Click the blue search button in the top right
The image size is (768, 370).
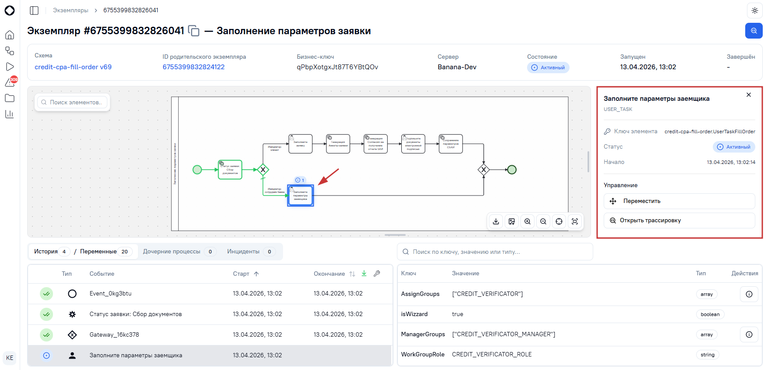[754, 31]
